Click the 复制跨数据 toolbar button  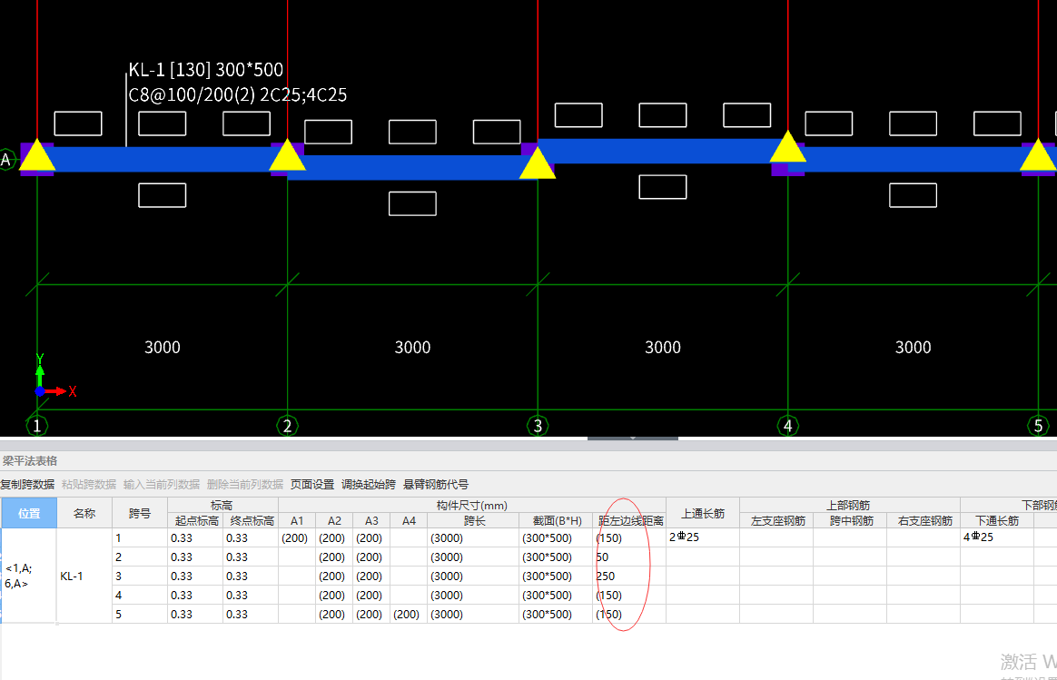point(27,485)
